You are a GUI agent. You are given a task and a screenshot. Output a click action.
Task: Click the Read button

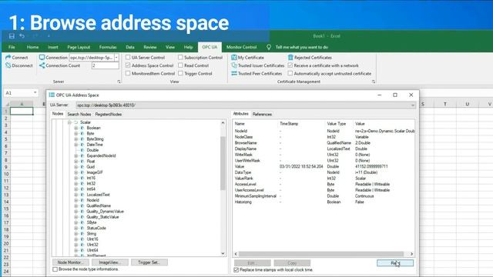click(x=395, y=263)
